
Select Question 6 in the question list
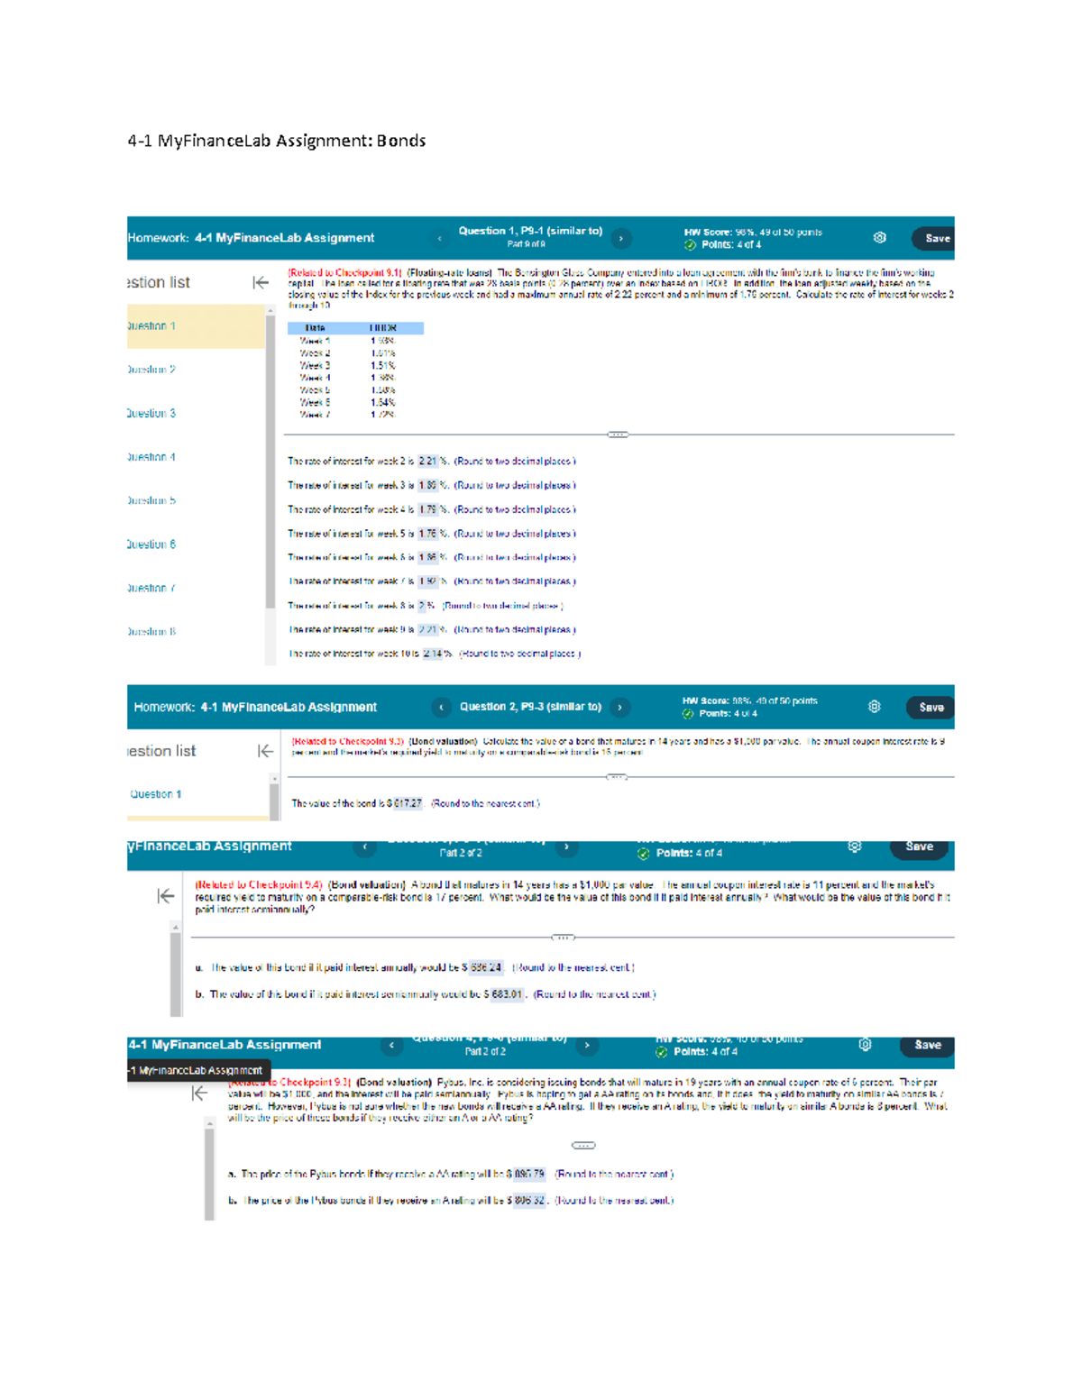[x=151, y=544]
